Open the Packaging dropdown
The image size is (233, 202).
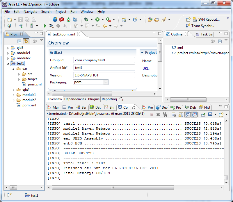point(106,82)
